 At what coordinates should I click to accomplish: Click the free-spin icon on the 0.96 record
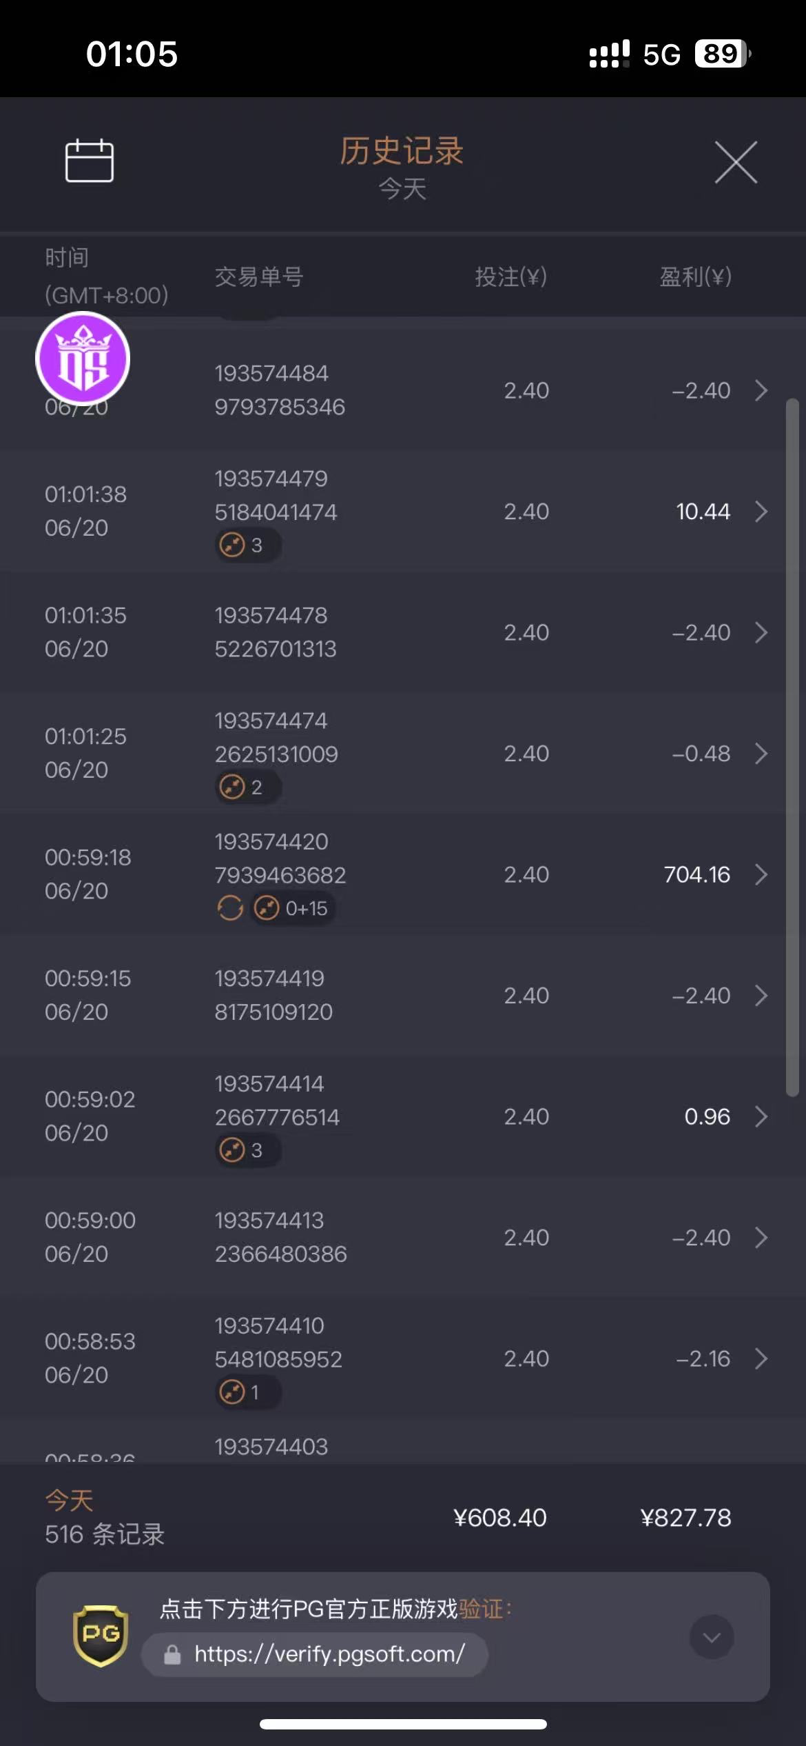(232, 1150)
